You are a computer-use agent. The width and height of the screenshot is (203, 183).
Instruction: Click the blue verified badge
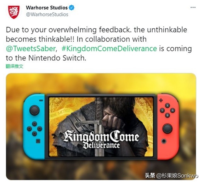click(x=71, y=8)
